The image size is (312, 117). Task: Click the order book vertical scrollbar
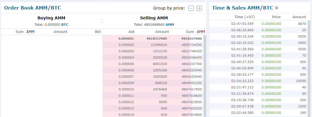205,75
